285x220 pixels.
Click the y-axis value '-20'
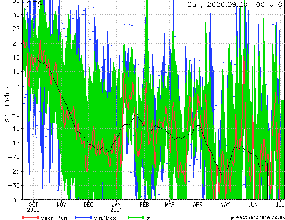14,157
